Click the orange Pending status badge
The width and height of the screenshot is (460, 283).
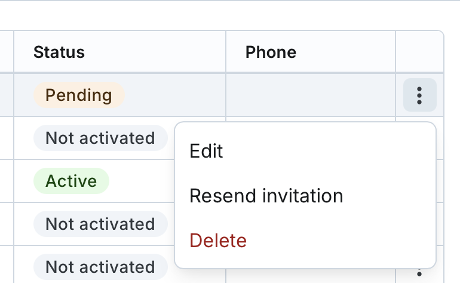click(79, 95)
